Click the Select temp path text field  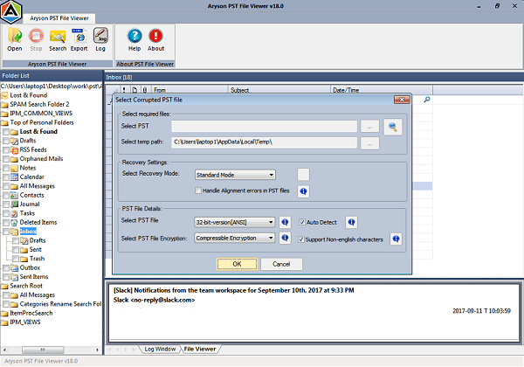(263, 142)
